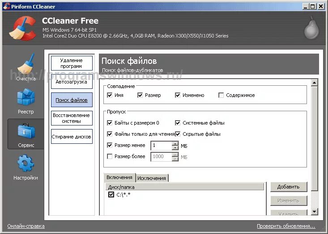
Task: Click Проверить обновления link
Action: (x=286, y=226)
